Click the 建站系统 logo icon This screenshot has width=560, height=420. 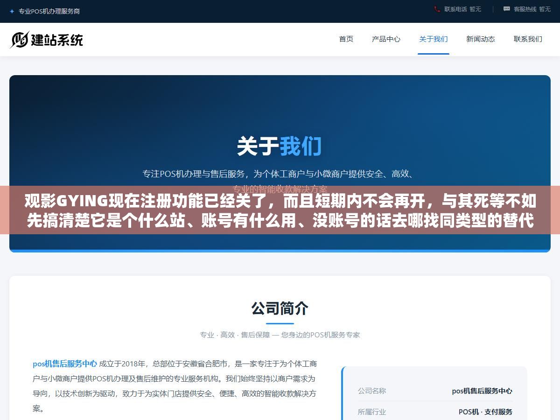(20, 40)
